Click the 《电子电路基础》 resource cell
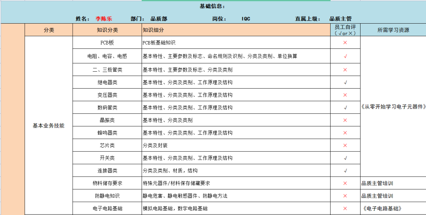The image size is (426, 215). 393,208
